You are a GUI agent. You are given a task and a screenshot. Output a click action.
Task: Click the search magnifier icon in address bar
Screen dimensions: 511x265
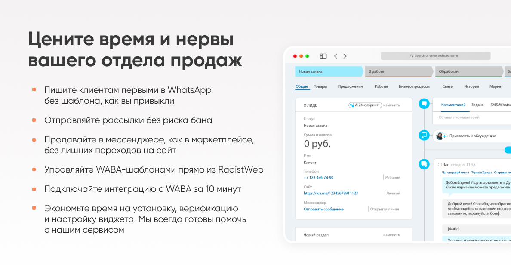pos(412,56)
